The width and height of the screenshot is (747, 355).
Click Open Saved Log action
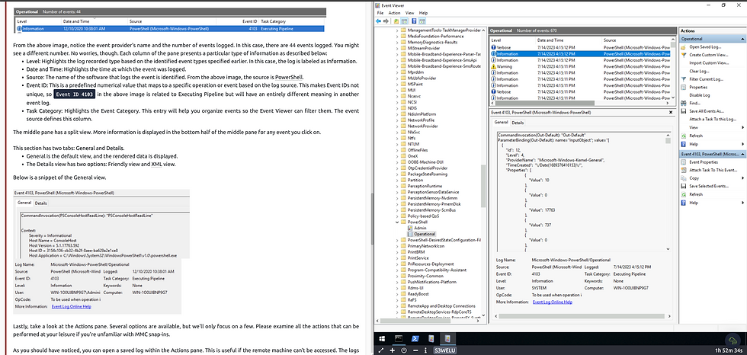[x=705, y=47]
